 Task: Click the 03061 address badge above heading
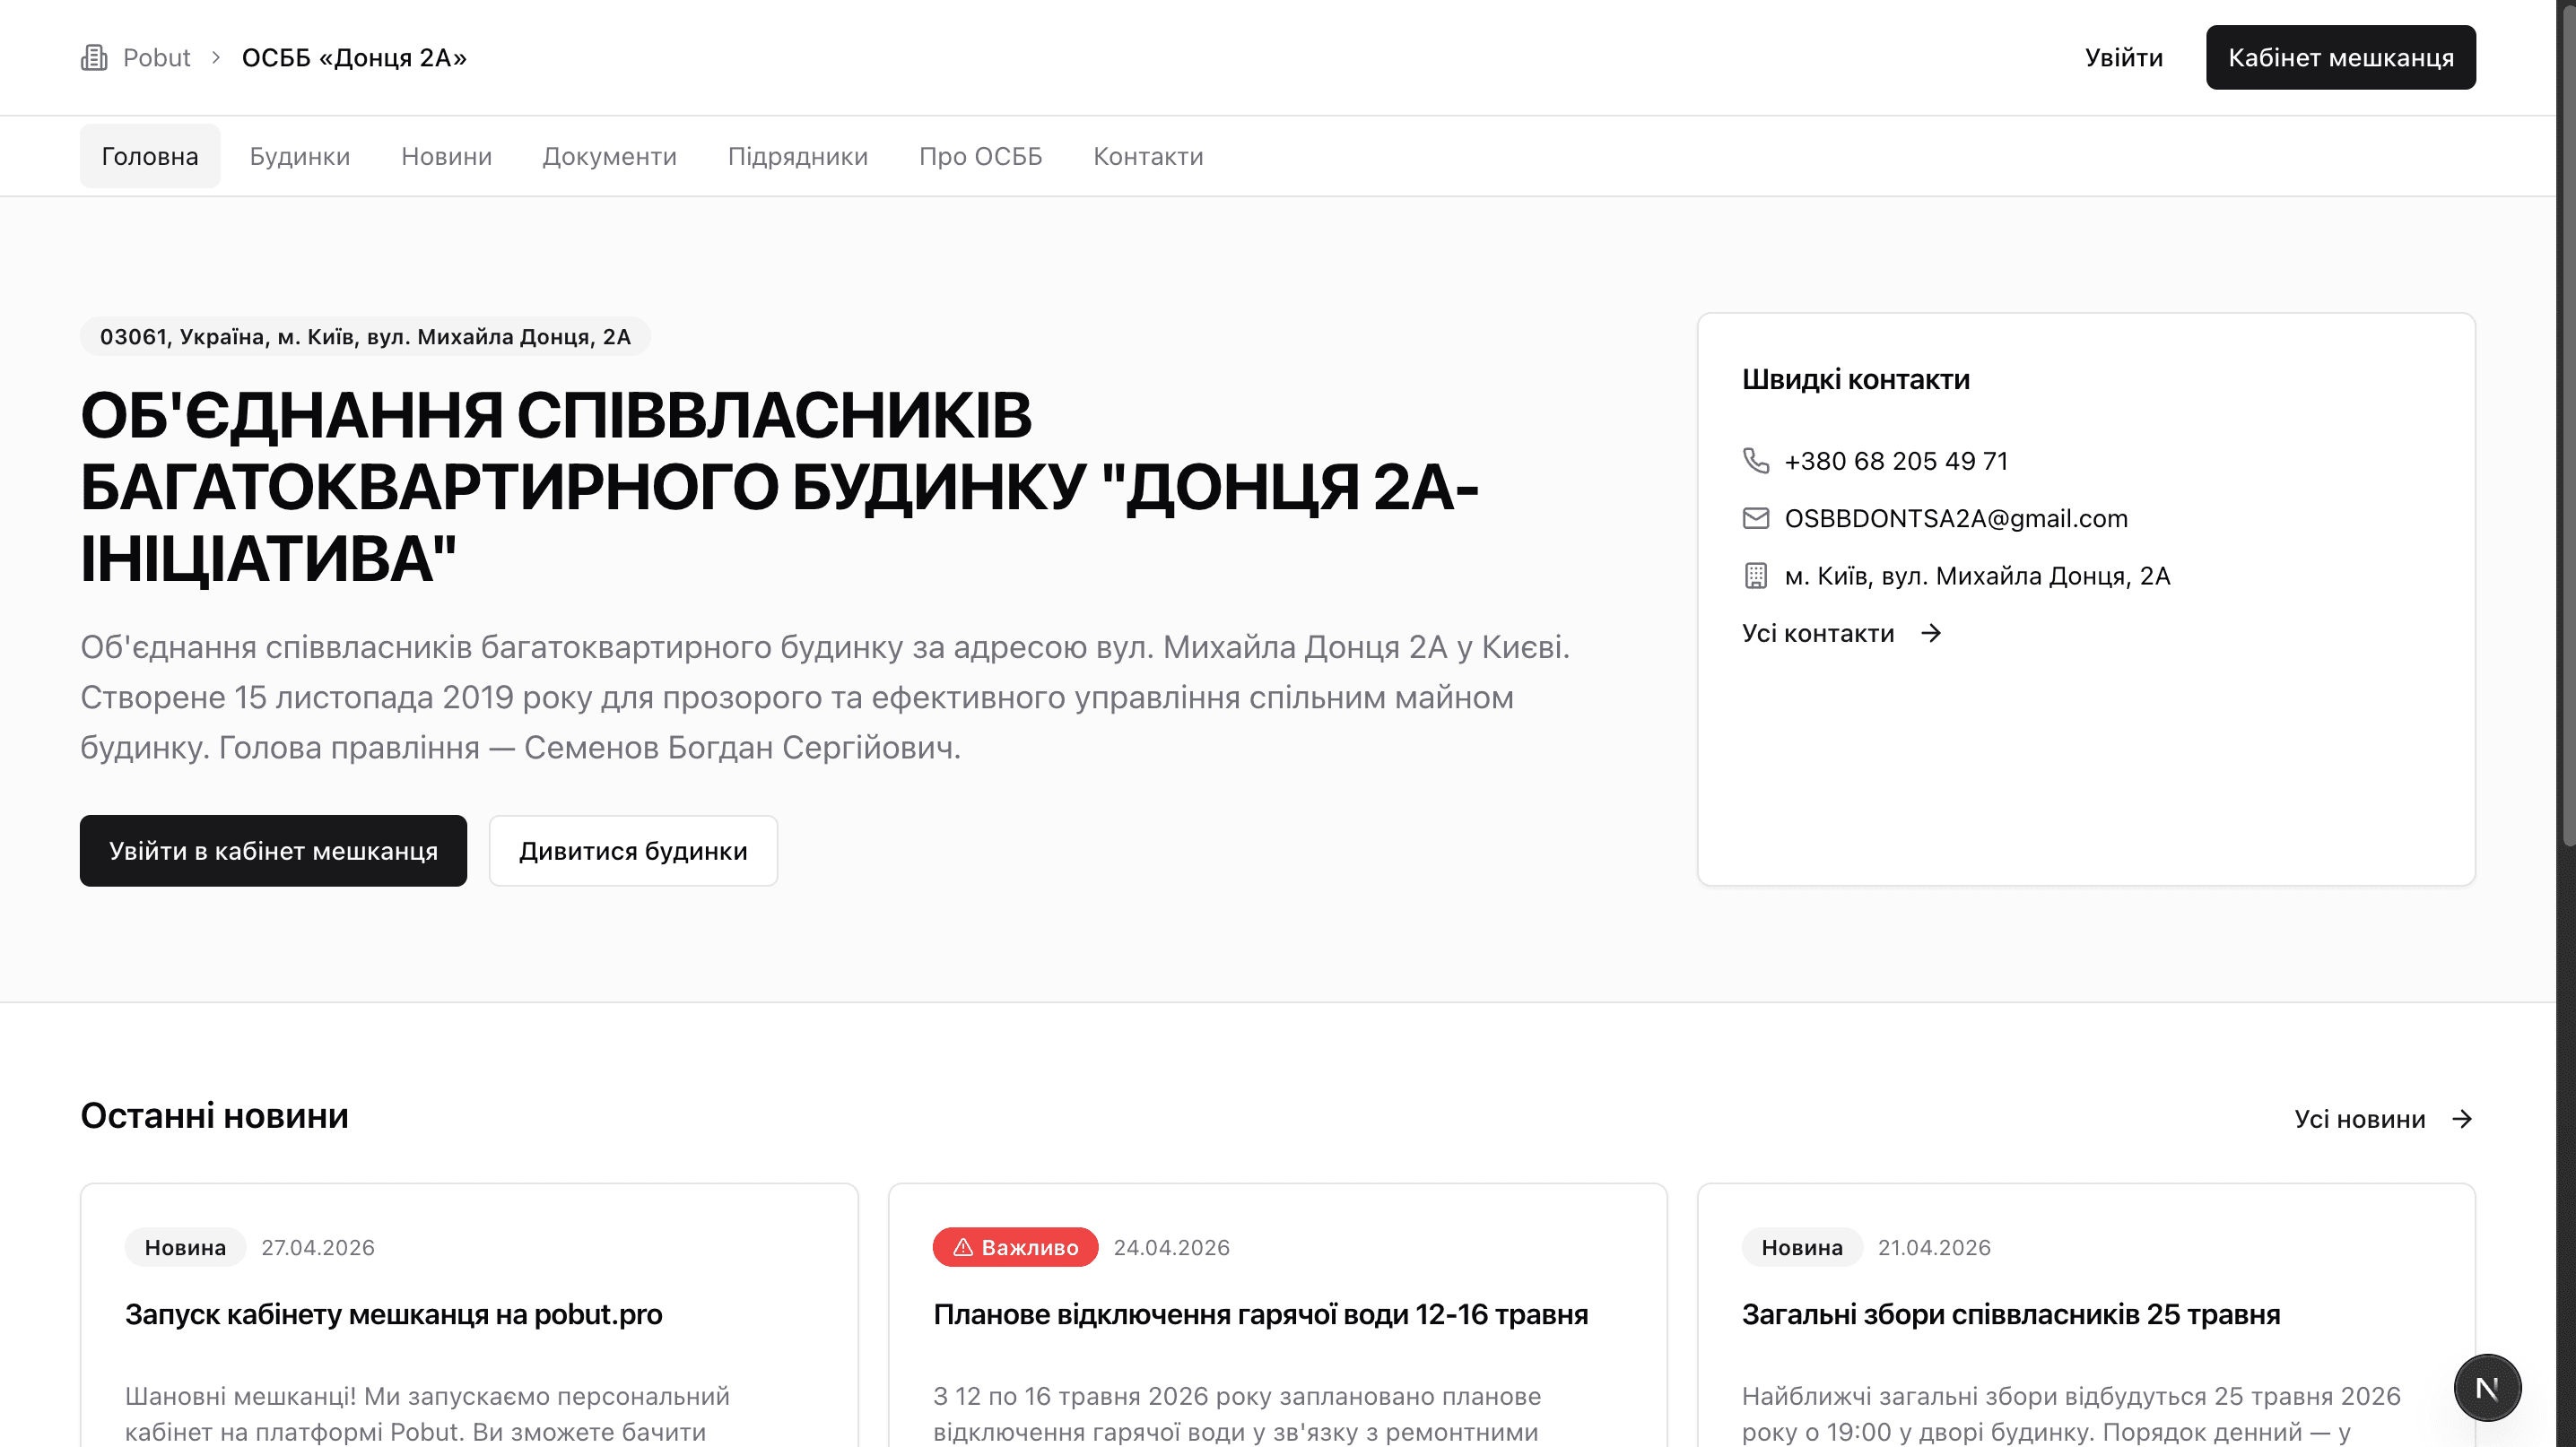[x=365, y=337]
